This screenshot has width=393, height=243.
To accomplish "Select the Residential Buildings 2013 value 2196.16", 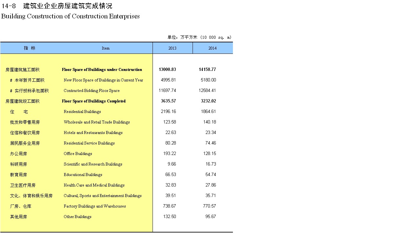I will (x=168, y=112).
